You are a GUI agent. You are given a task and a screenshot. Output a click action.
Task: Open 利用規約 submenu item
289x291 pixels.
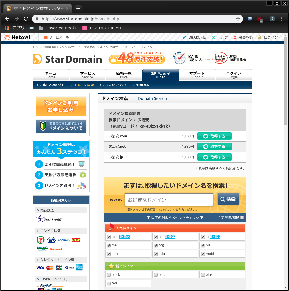(x=141, y=85)
